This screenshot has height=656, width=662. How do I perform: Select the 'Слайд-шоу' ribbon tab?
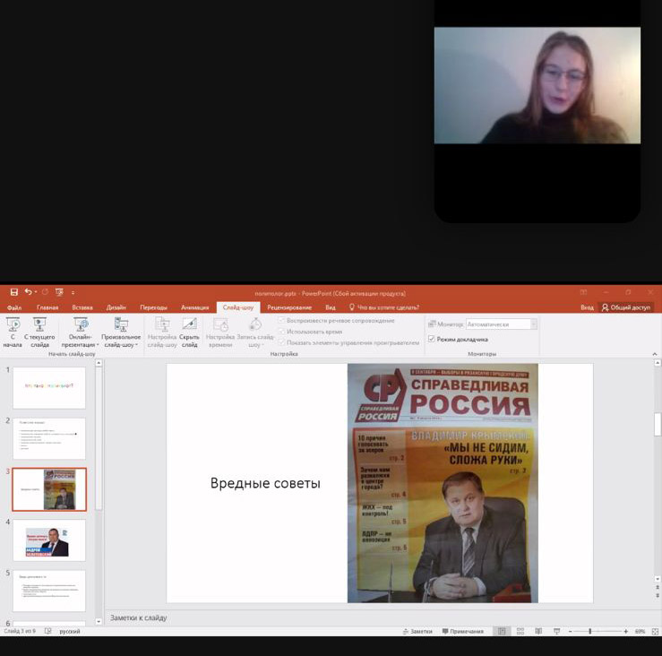point(238,307)
